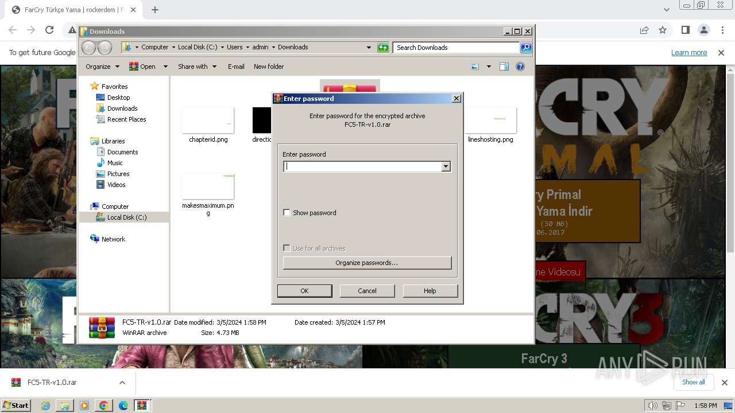Image resolution: width=735 pixels, height=413 pixels.
Task: Toggle the preview pane icon
Action: click(x=504, y=67)
